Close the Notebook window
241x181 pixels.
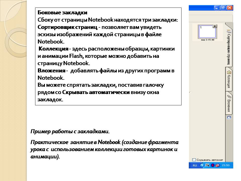[x=230, y=8]
